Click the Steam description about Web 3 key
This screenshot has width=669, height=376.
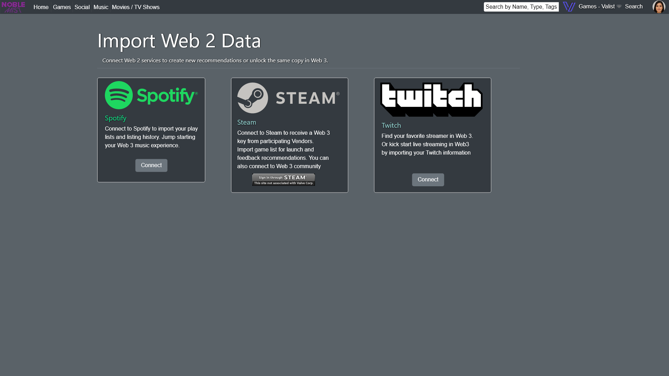283,149
